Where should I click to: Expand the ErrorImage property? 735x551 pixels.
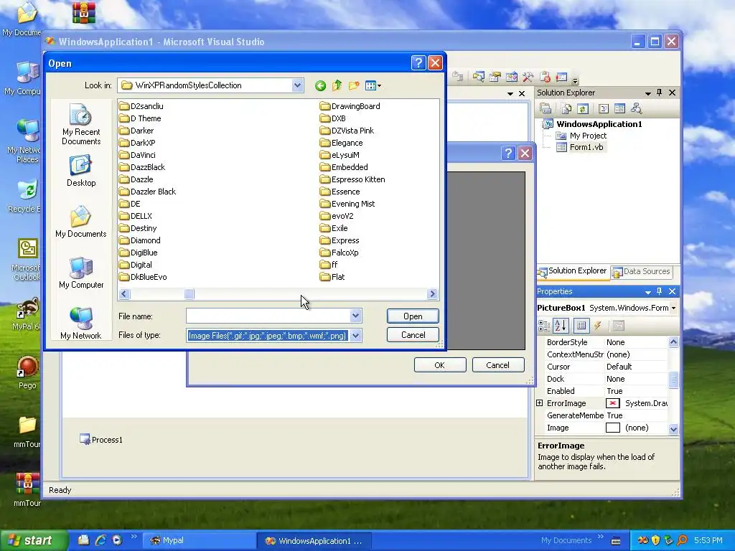tap(540, 403)
